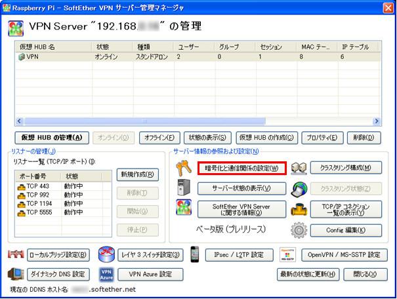Click the VPN Azure icon
The height and width of the screenshot is (299, 397).
[x=106, y=275]
